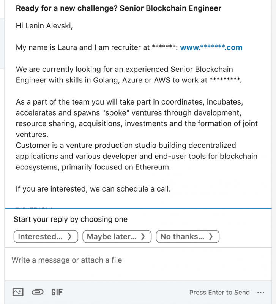Choose the "Interested..." quick reply
Viewport: 276px width, 304px height.
(41, 237)
